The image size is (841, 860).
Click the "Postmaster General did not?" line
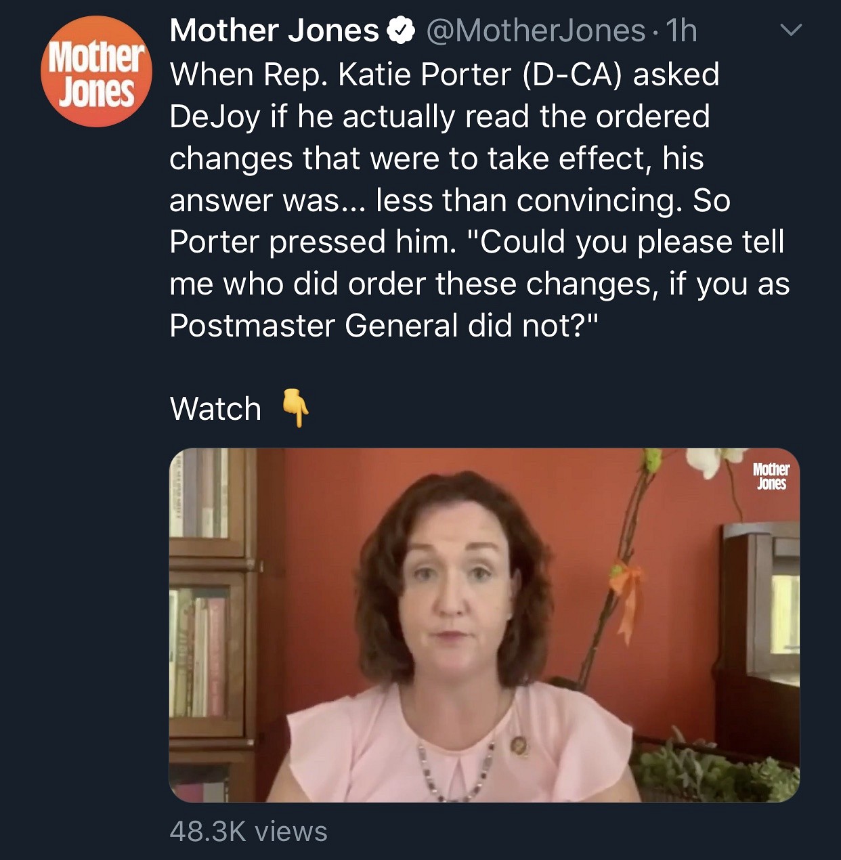click(x=384, y=326)
